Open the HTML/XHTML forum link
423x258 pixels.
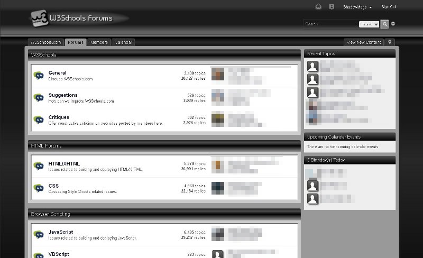click(x=64, y=163)
